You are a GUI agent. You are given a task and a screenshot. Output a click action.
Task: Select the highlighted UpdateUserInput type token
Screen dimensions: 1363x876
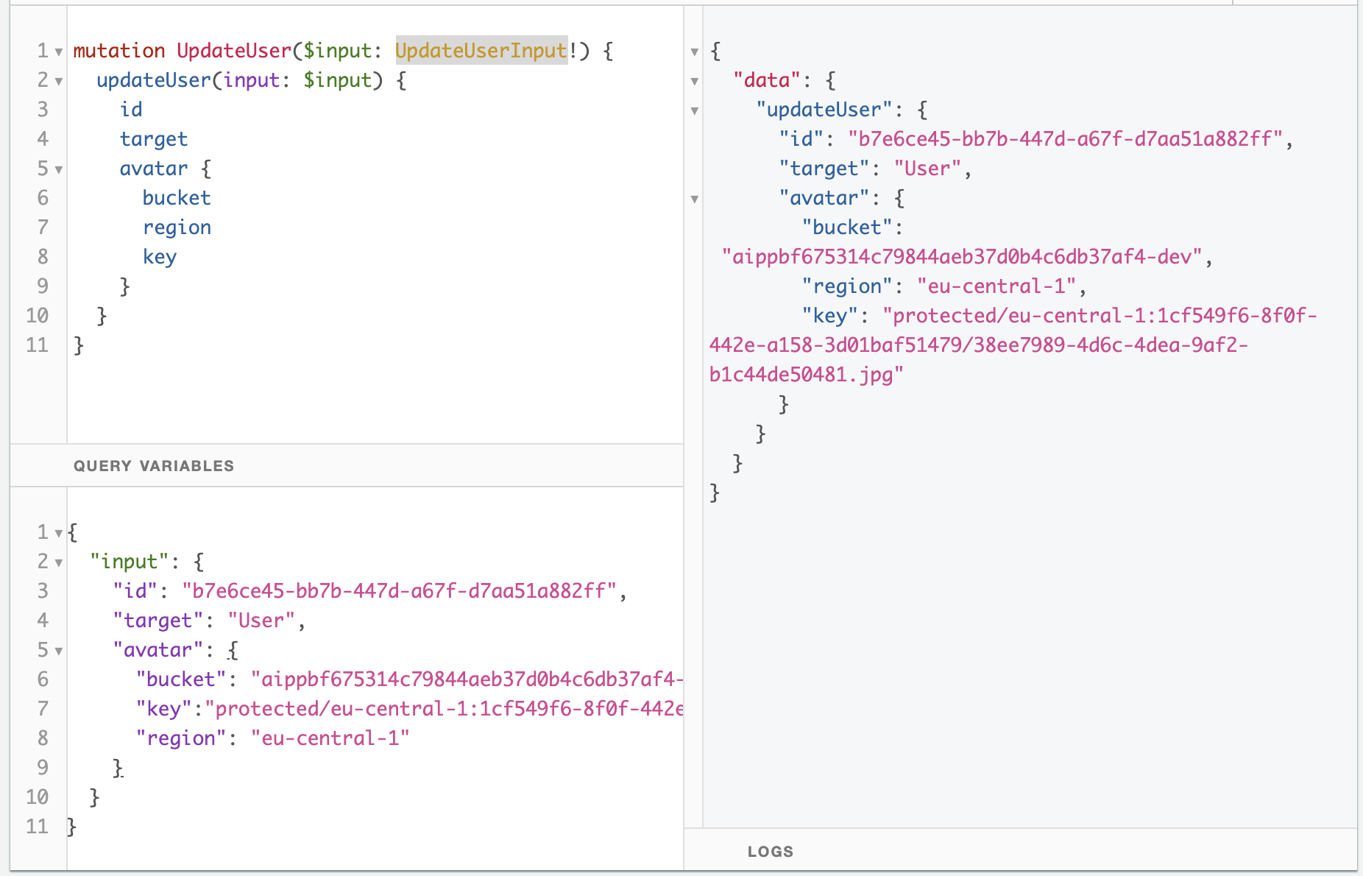[481, 50]
